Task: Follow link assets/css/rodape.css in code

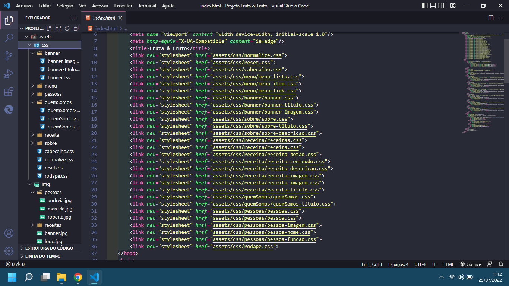Action: (243, 246)
